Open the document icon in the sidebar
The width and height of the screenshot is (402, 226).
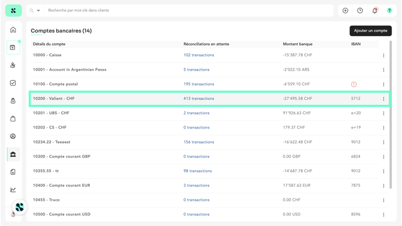click(x=13, y=172)
